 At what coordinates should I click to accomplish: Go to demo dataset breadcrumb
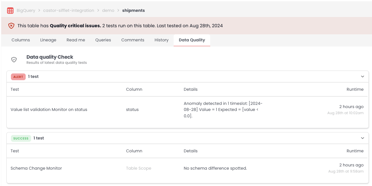(108, 11)
